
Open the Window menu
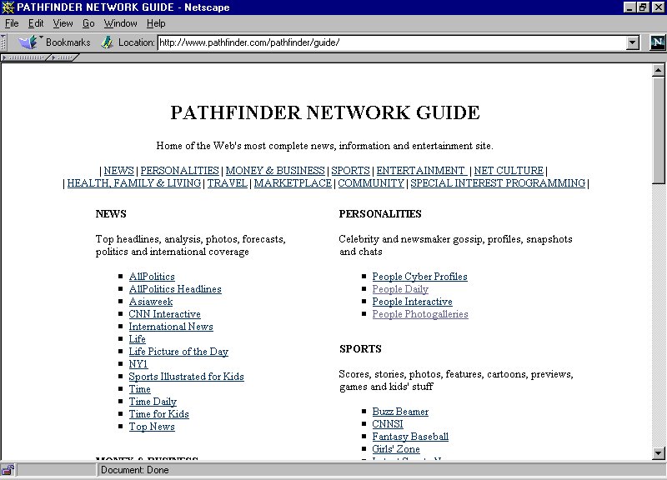(120, 23)
